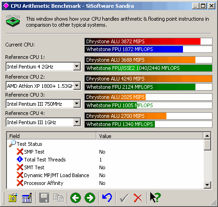Click the blue refresh arrow icon
The width and height of the screenshot is (218, 207).
tap(107, 198)
